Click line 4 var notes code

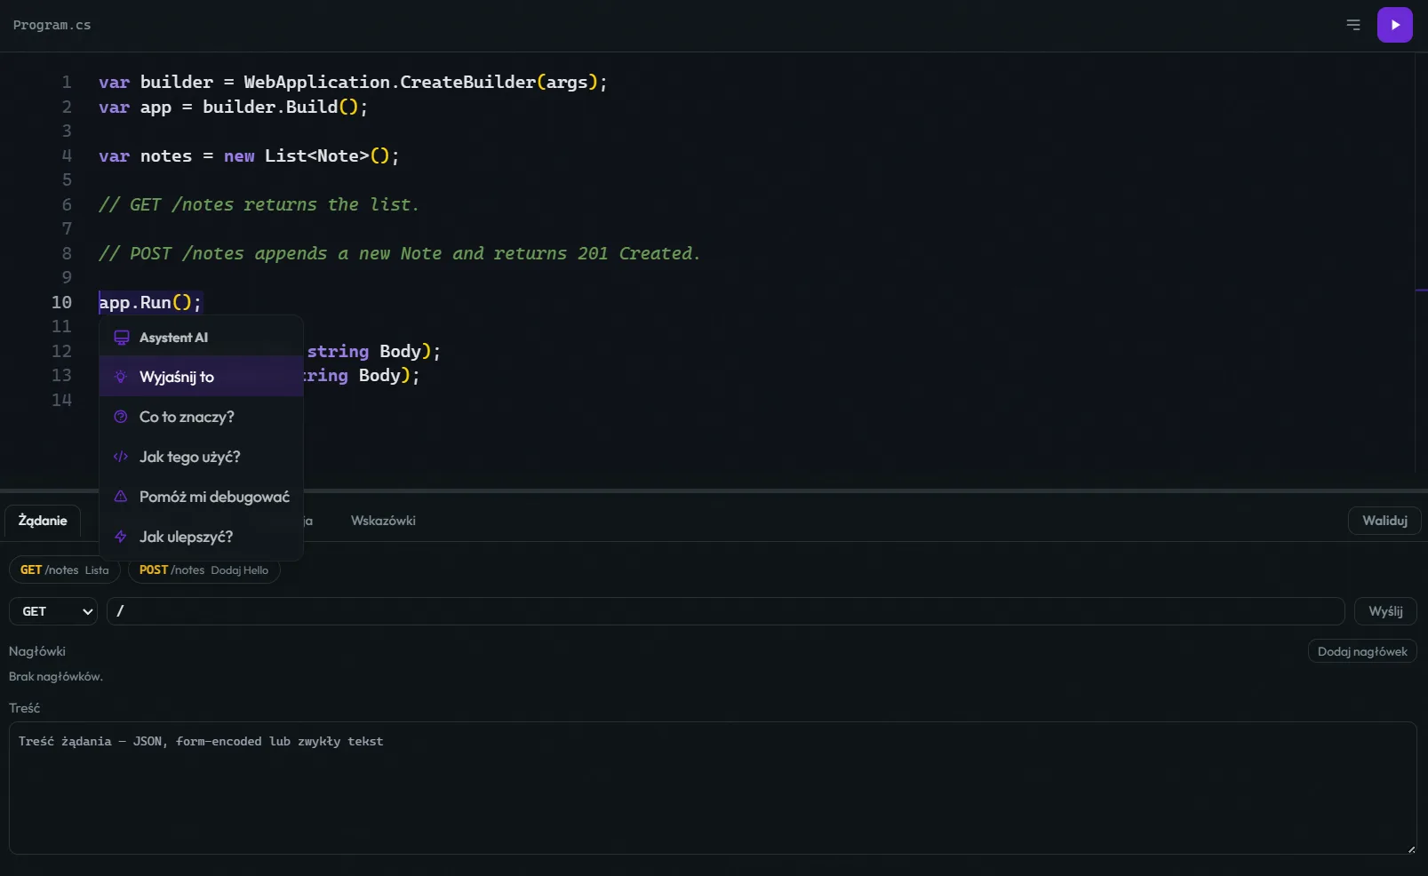[x=249, y=156]
